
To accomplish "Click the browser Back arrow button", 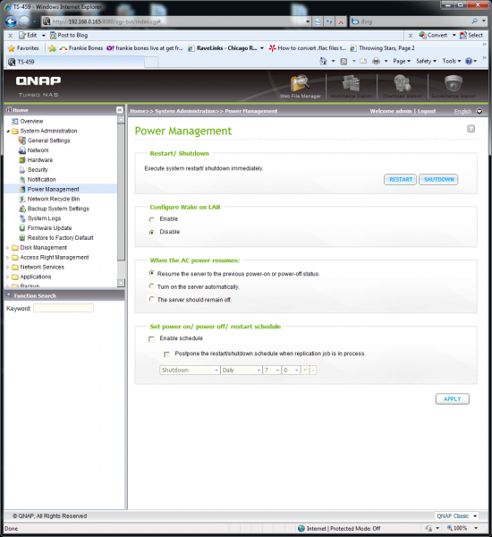I will (11, 21).
